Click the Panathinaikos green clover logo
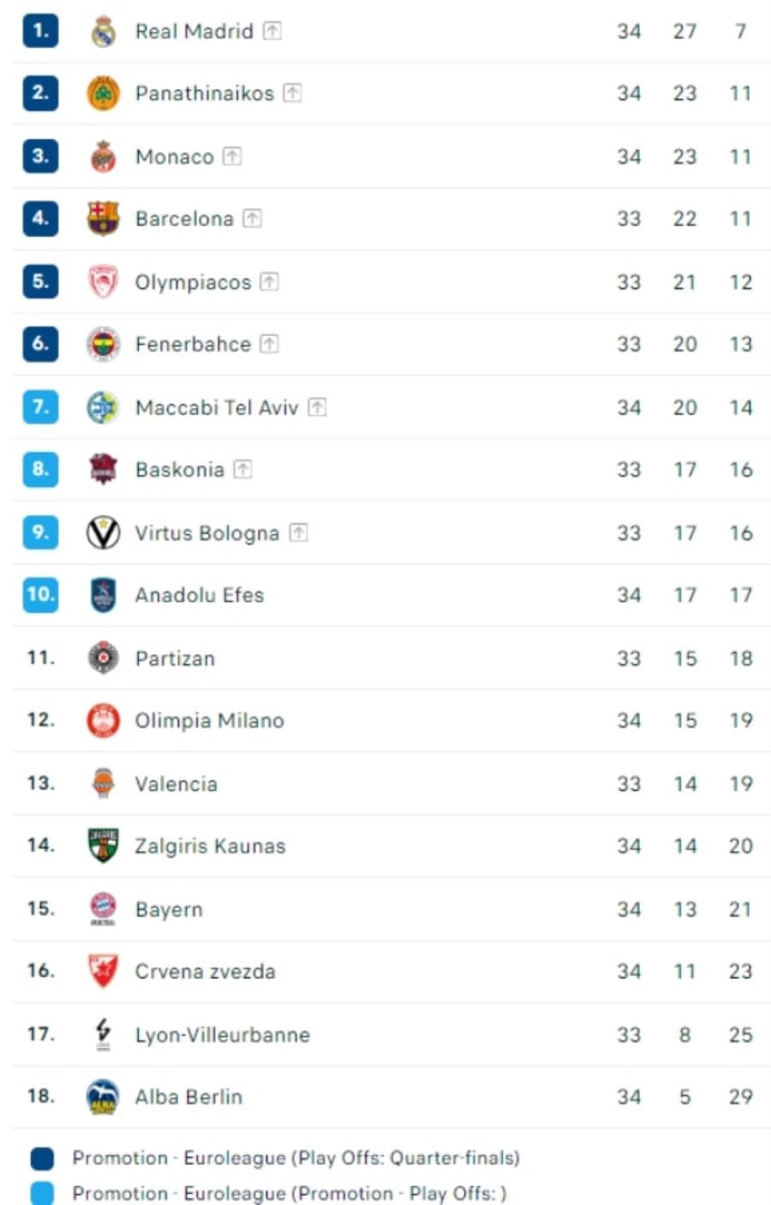This screenshot has height=1205, width=771. (x=104, y=93)
